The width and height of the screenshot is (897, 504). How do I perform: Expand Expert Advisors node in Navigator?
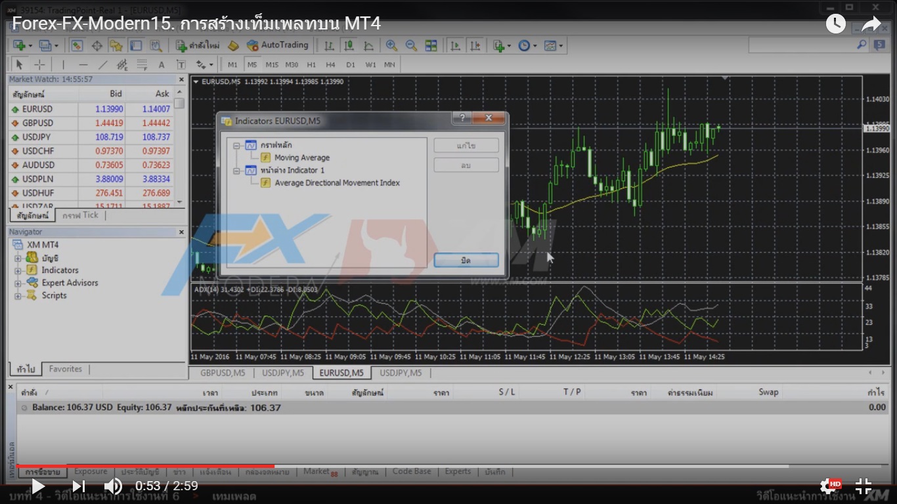18,283
